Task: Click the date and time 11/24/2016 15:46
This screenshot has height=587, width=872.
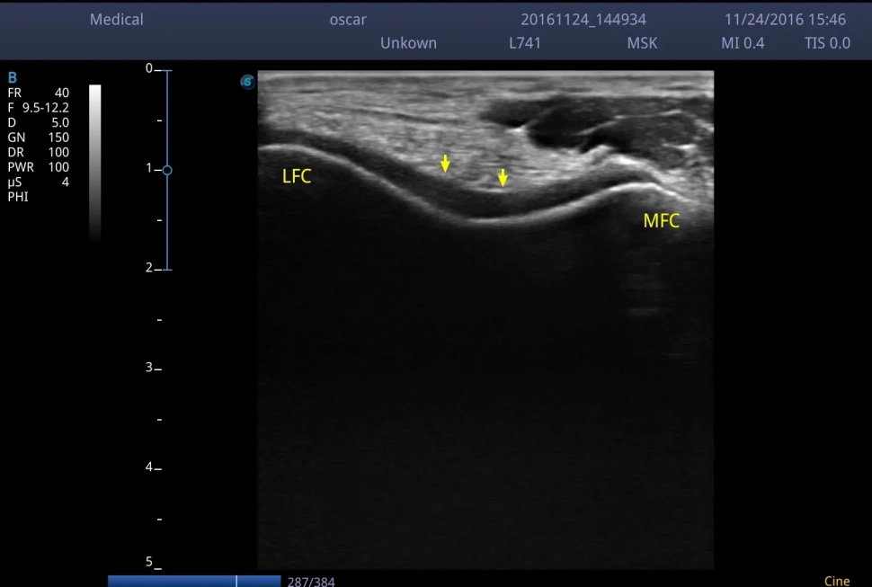Action: click(785, 20)
